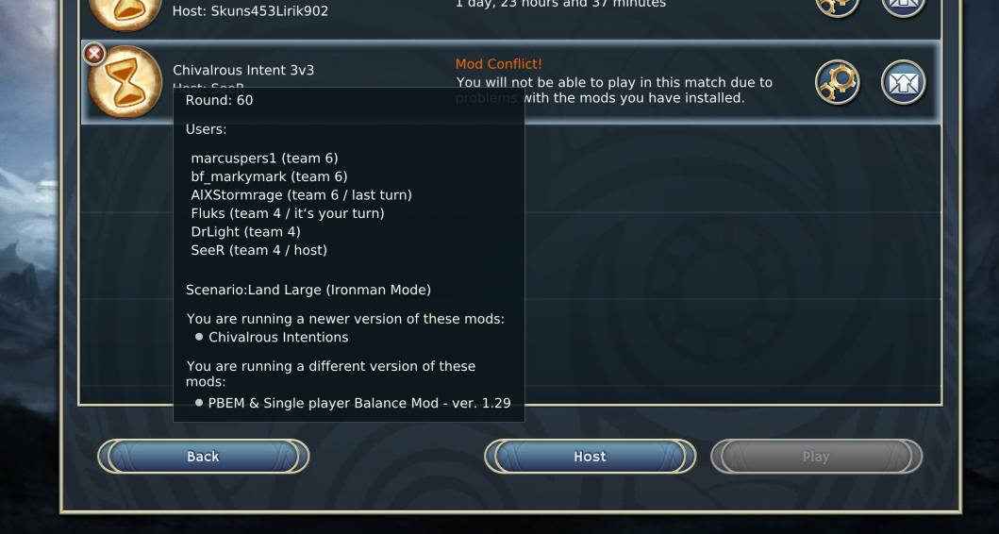Click Scenario: Land Large (Ironman Mode) line

click(308, 290)
